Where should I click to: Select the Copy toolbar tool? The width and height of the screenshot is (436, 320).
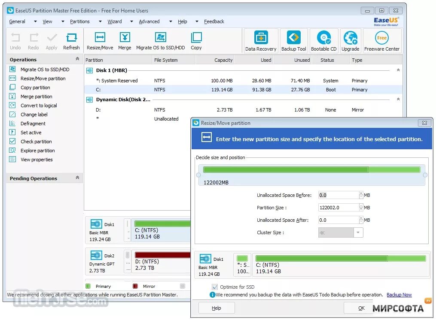(196, 41)
